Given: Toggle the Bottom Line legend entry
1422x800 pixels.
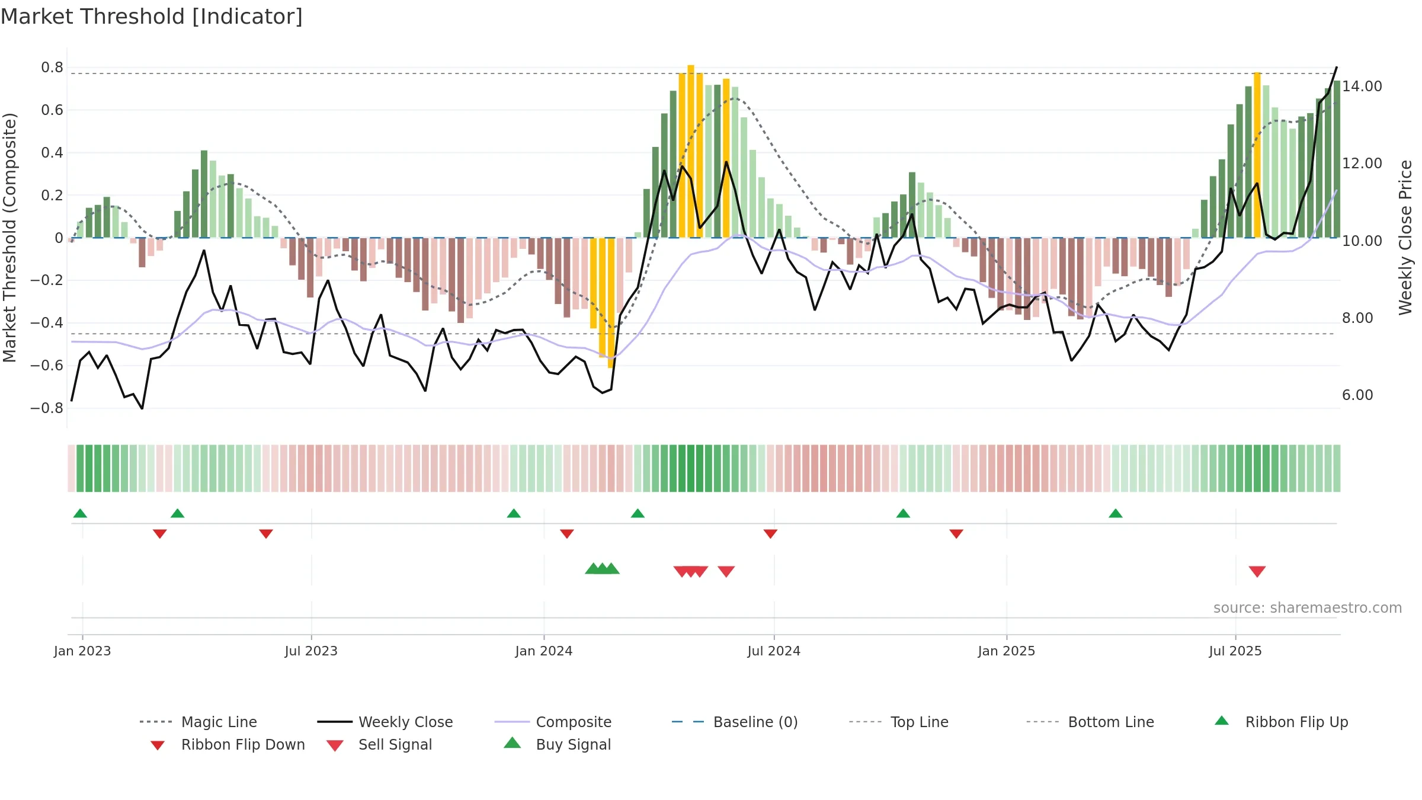Looking at the screenshot, I should 1090,722.
